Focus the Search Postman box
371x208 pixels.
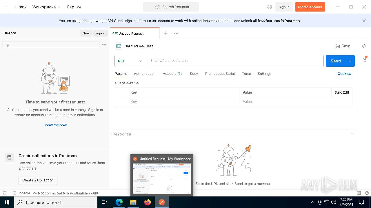(x=171, y=7)
